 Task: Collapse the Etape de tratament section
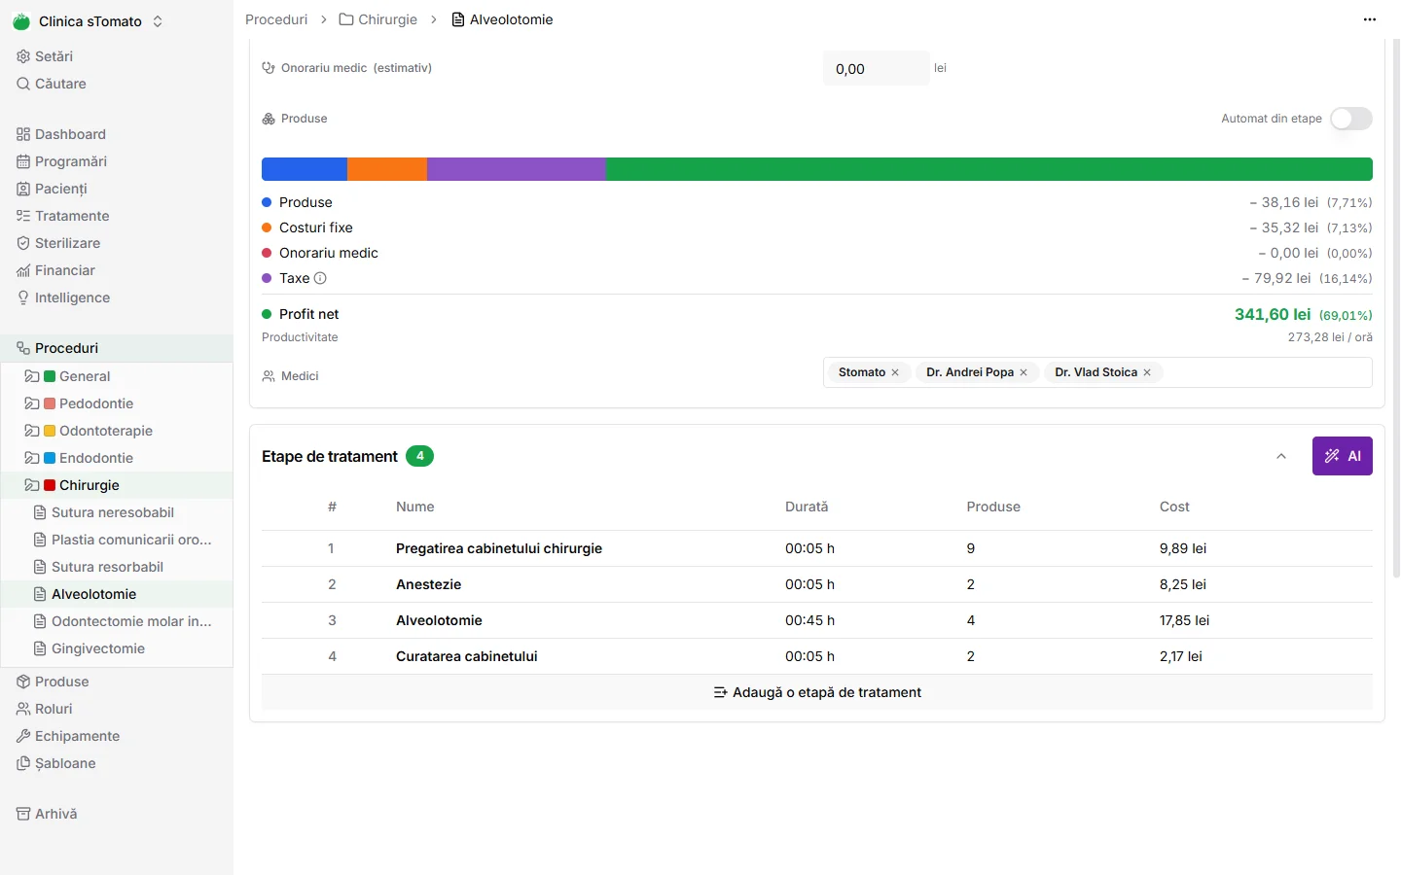point(1281,456)
